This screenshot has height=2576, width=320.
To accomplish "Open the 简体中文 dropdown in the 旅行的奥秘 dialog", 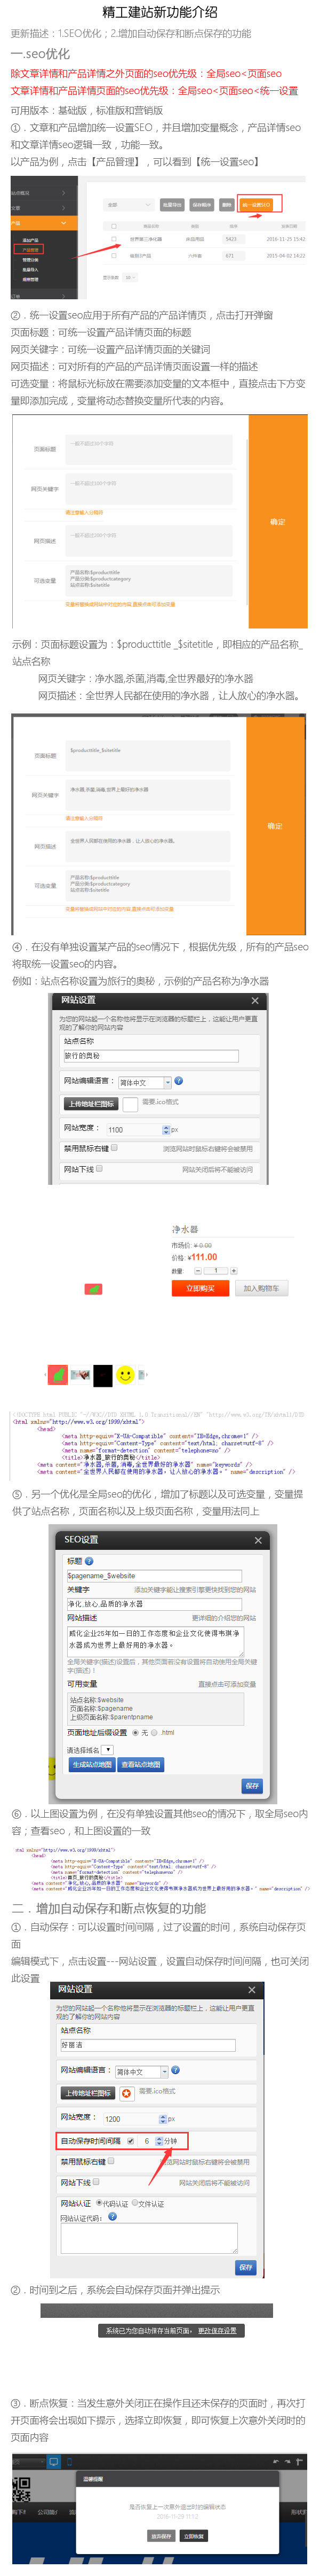I will 145,1082.
